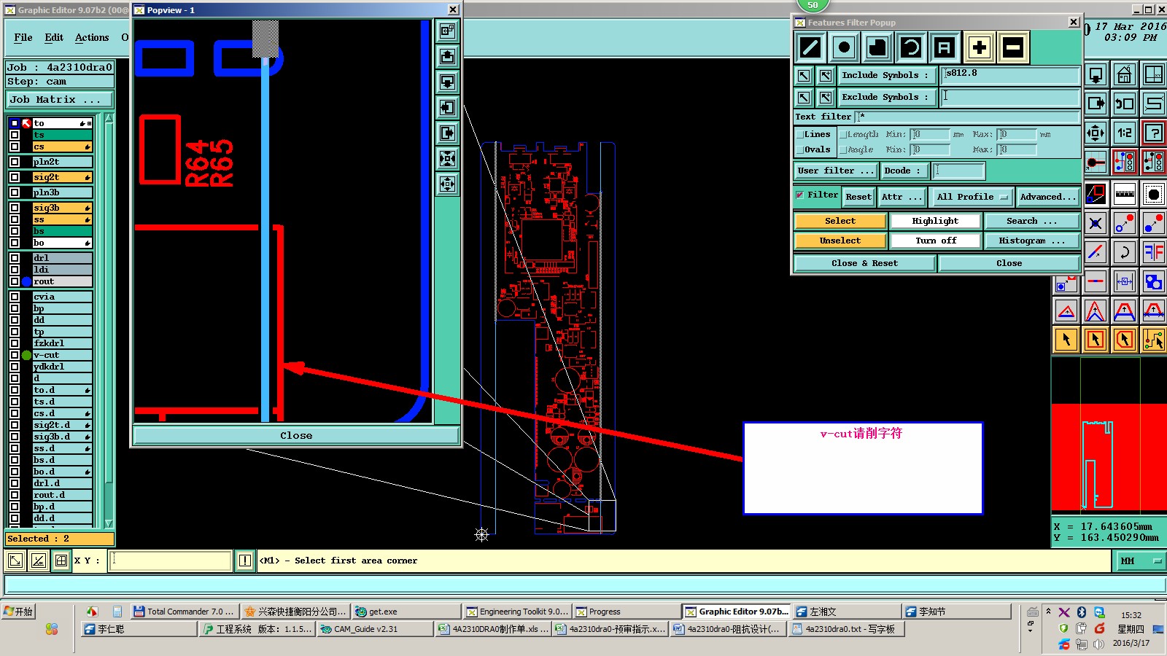Toggle the Filter checkbox
Image resolution: width=1167 pixels, height=656 pixels.
tap(800, 195)
